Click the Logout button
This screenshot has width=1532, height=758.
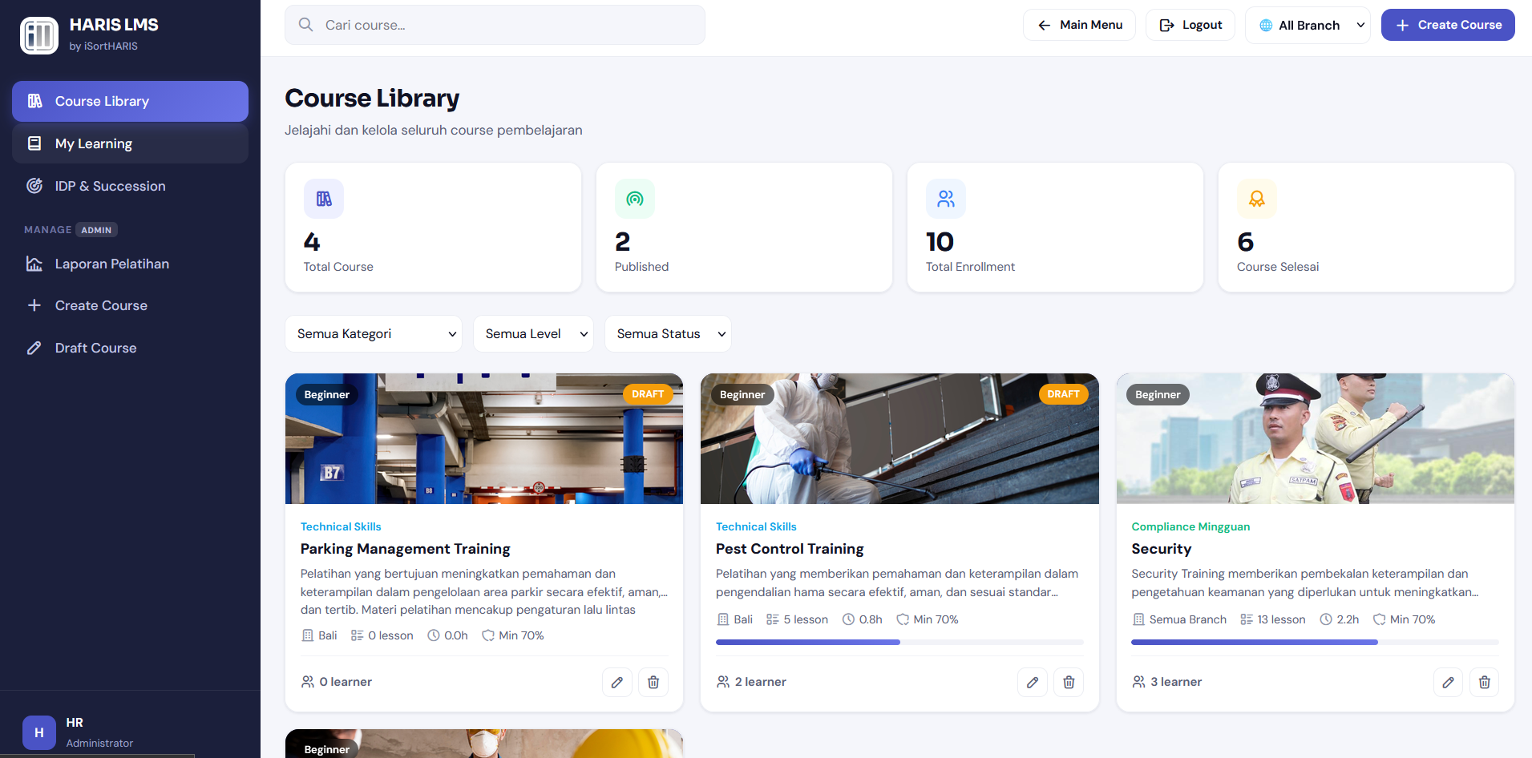click(x=1190, y=25)
